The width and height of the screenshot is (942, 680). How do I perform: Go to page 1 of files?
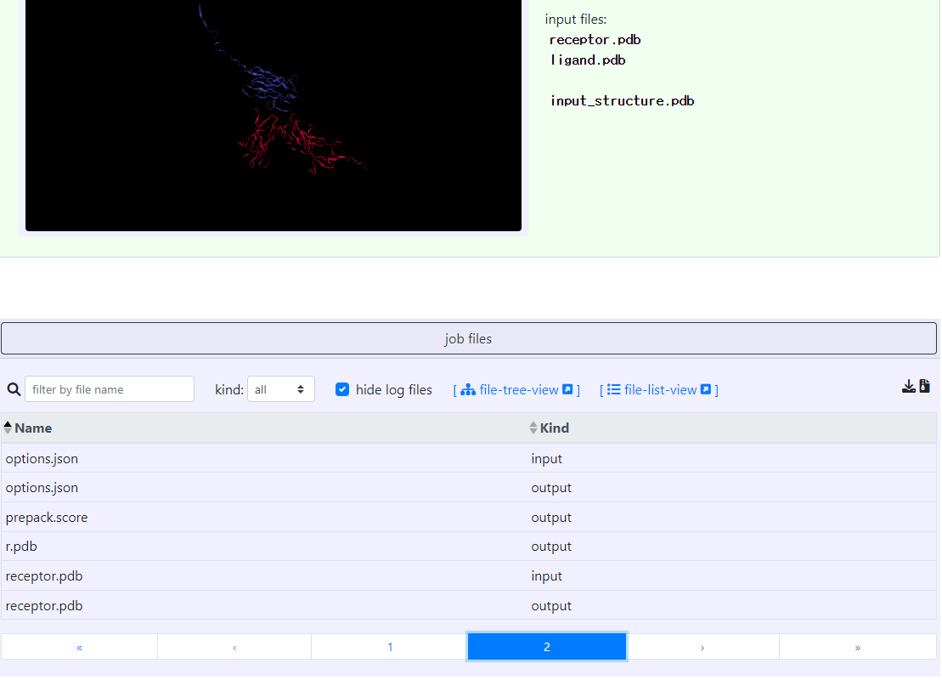coord(390,647)
